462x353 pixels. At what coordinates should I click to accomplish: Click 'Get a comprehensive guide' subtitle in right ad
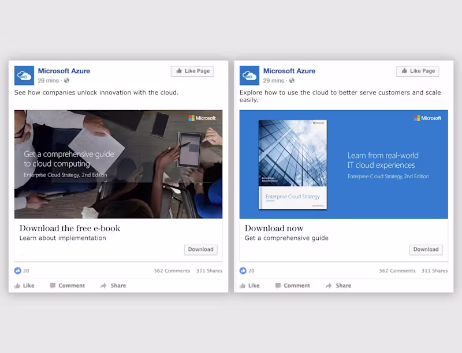[286, 238]
